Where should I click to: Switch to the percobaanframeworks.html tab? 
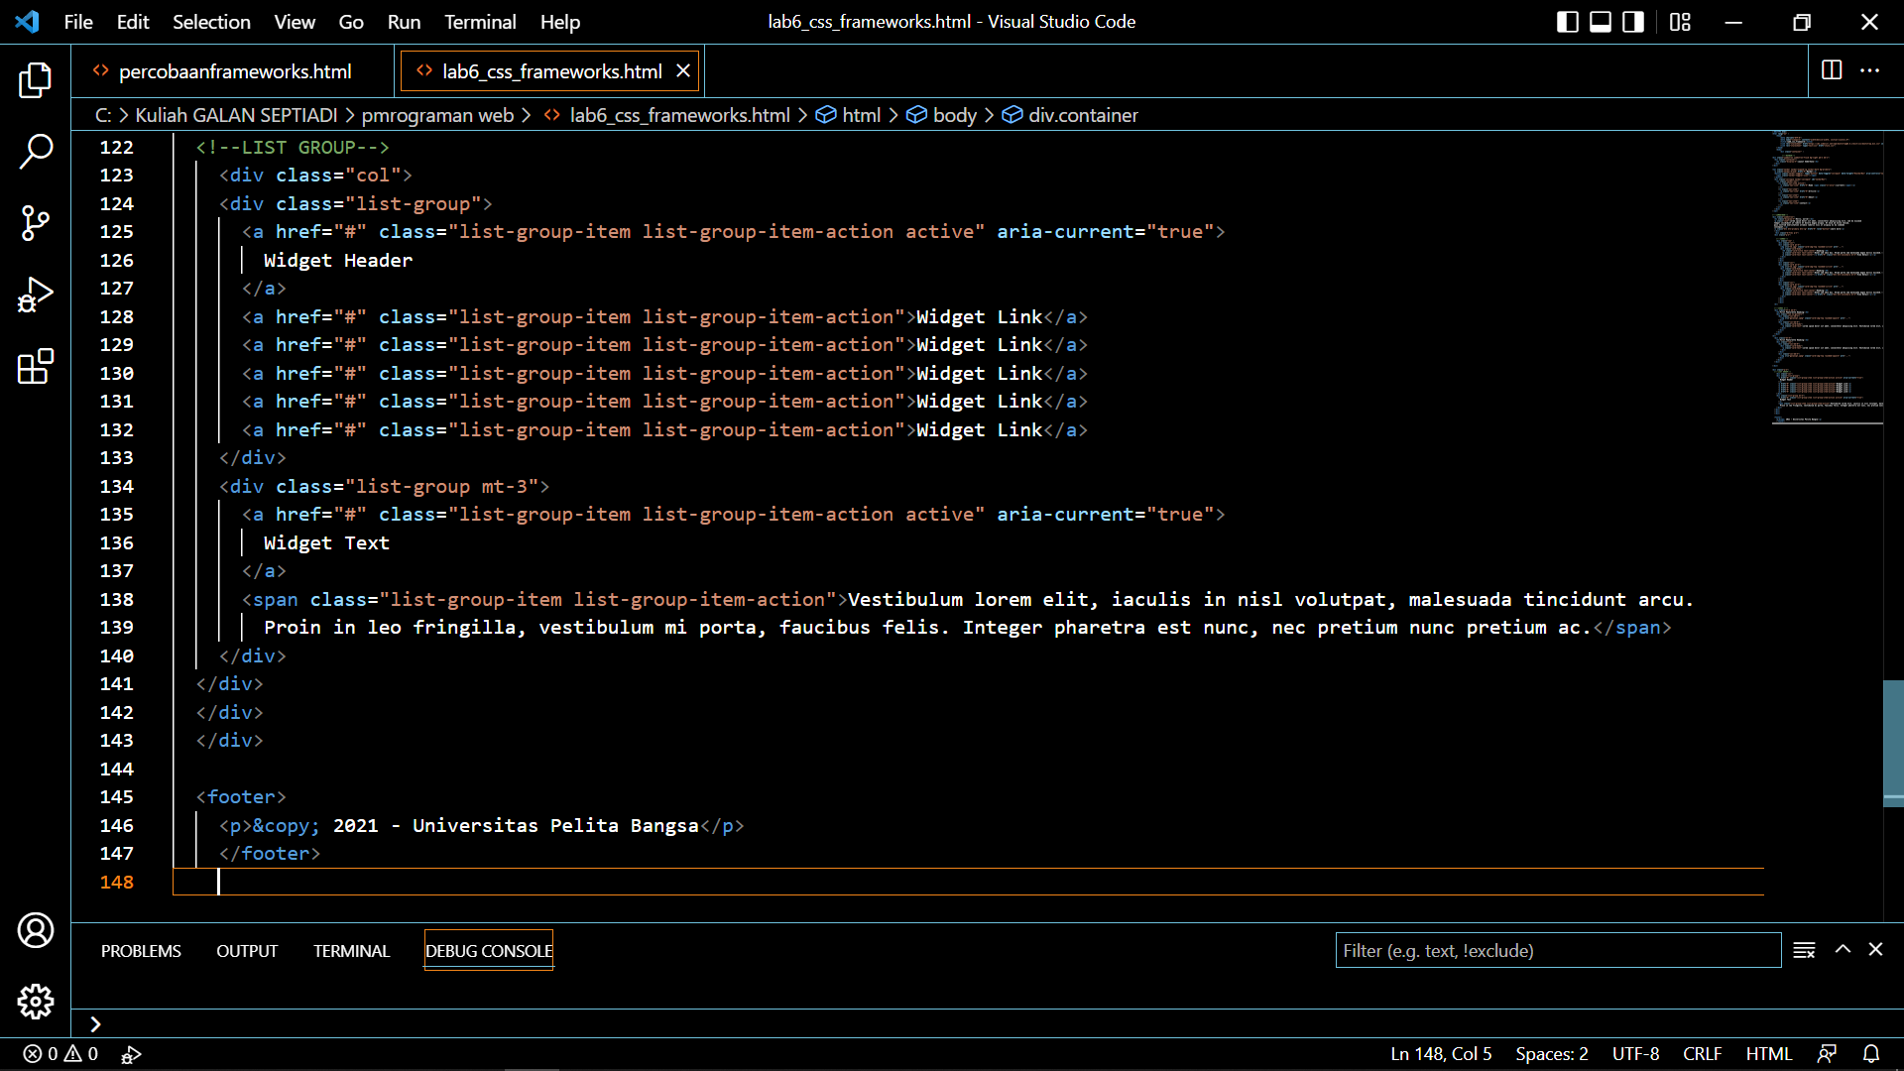click(x=235, y=70)
